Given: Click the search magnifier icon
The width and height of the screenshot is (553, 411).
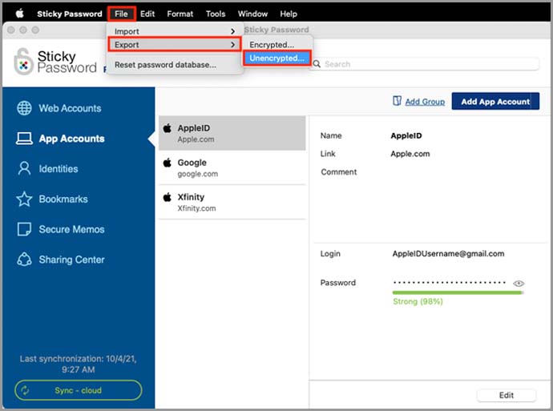Looking at the screenshot, I should click(x=317, y=64).
